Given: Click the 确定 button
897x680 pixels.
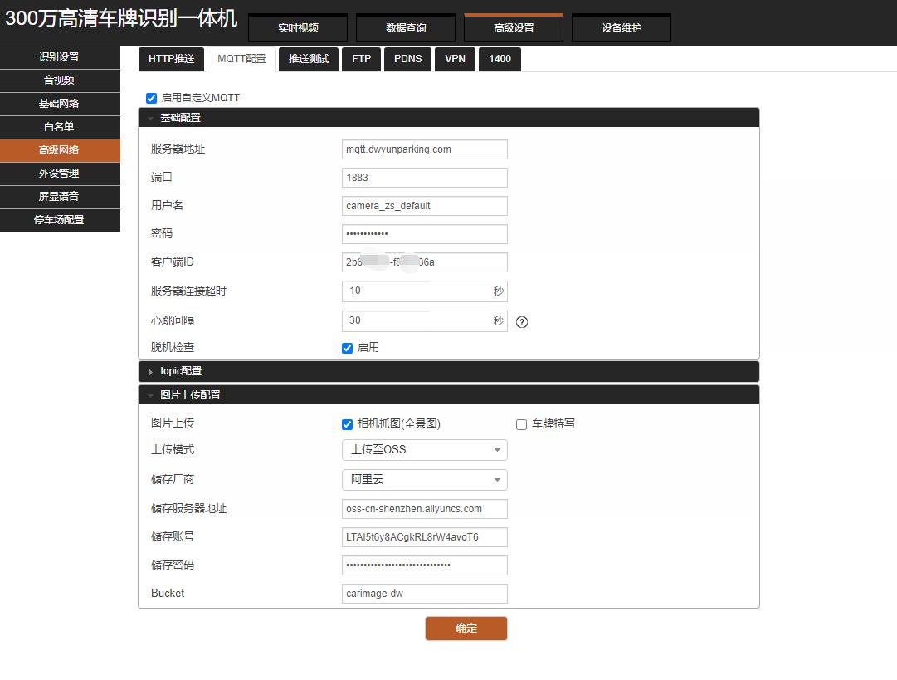Looking at the screenshot, I should pos(466,629).
